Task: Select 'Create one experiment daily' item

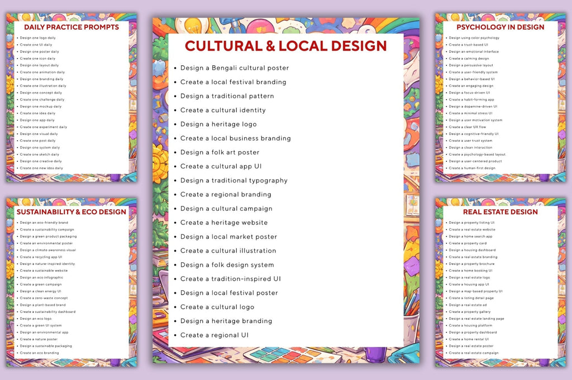Action: click(44, 127)
